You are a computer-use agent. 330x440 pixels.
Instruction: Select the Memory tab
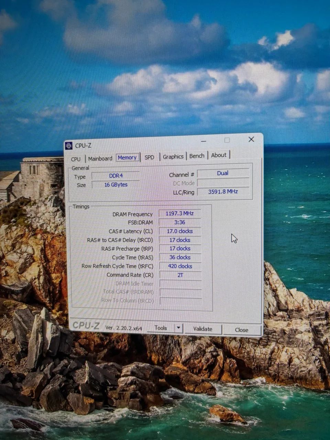[x=127, y=157]
